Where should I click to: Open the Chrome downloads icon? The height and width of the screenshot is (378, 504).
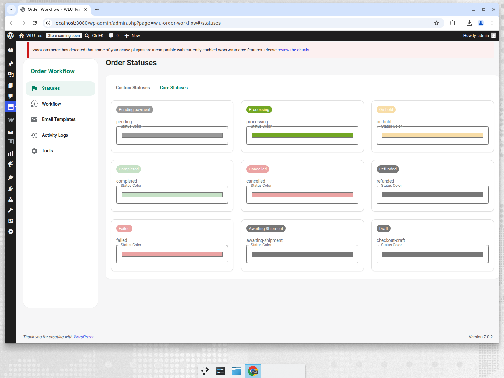pos(469,23)
